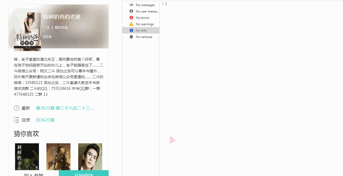Toggle the No warnings console filter
This screenshot has width=343, height=176.
pyautogui.click(x=144, y=24)
